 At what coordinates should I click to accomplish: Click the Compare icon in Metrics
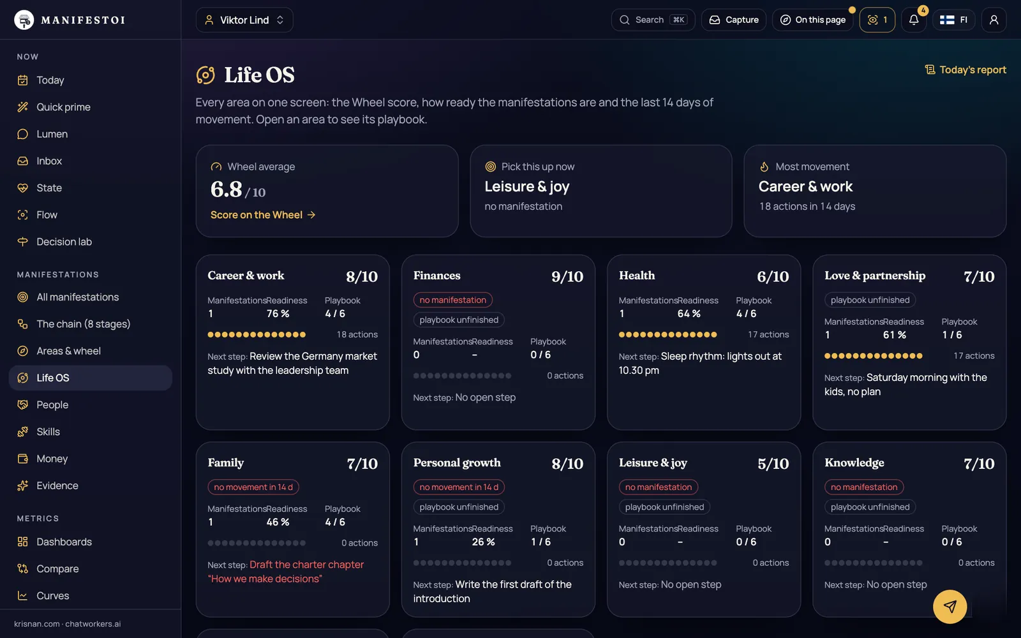coord(23,568)
